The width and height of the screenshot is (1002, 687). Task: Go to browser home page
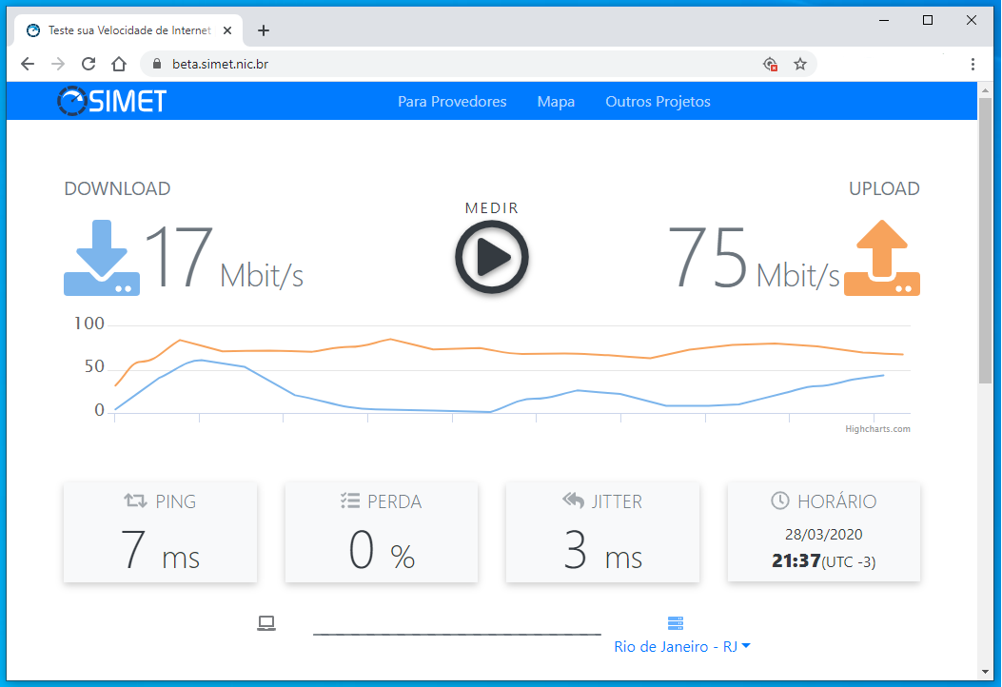(x=119, y=64)
